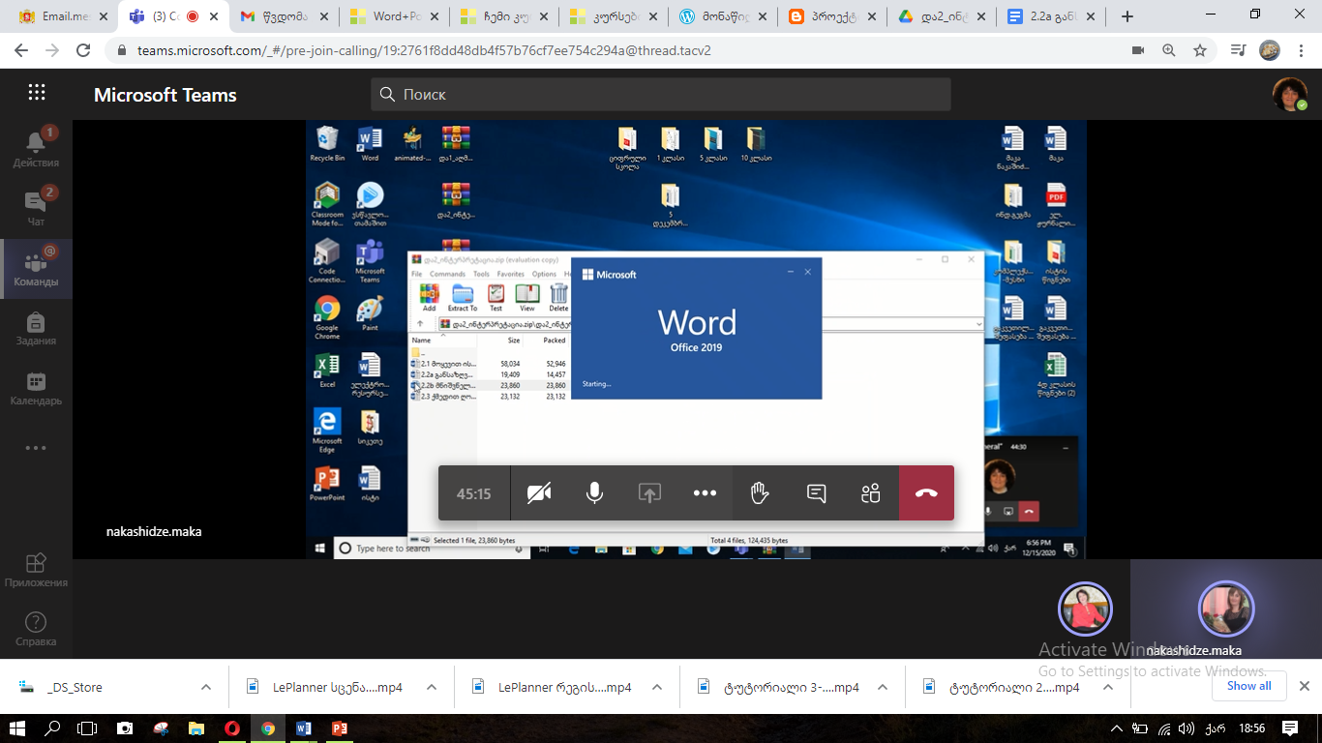
Task: Open more actions in call toolbar
Action: [705, 493]
